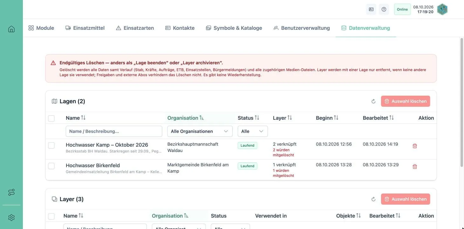Focus the Name / Beschreibung filter field under Lagen
The width and height of the screenshot is (464, 229).
(x=114, y=131)
